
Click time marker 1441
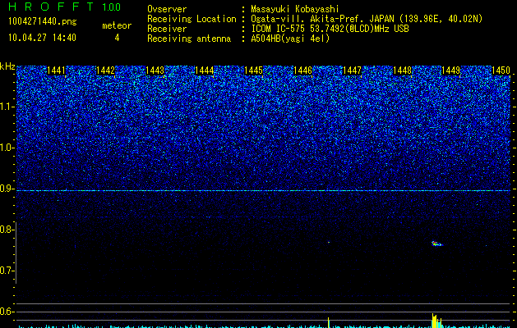56,71
